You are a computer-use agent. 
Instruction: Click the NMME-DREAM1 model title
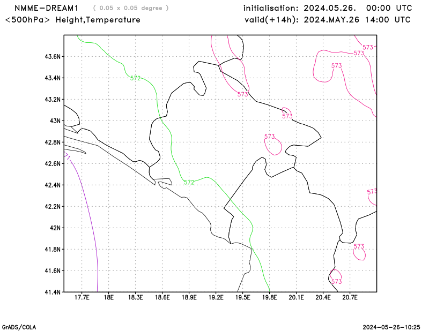click(47, 8)
